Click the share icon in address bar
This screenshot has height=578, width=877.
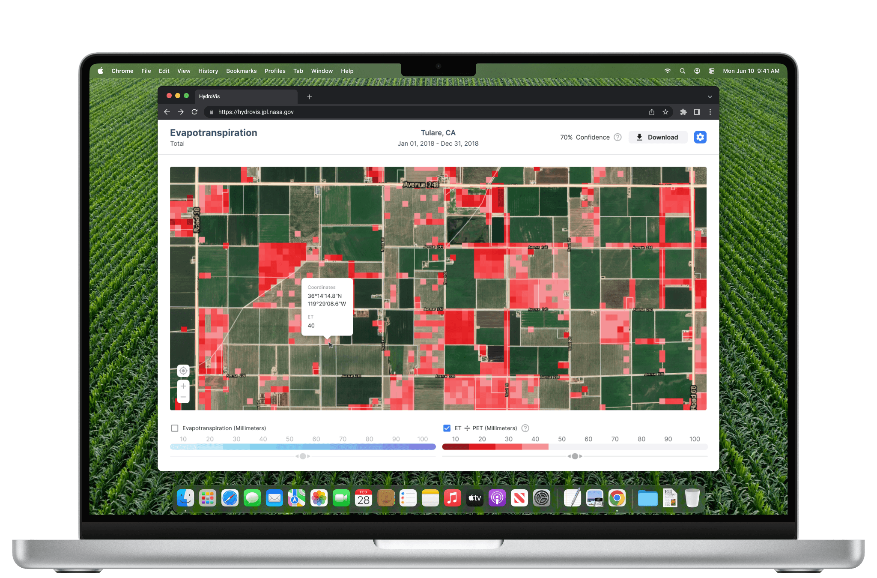click(x=651, y=112)
